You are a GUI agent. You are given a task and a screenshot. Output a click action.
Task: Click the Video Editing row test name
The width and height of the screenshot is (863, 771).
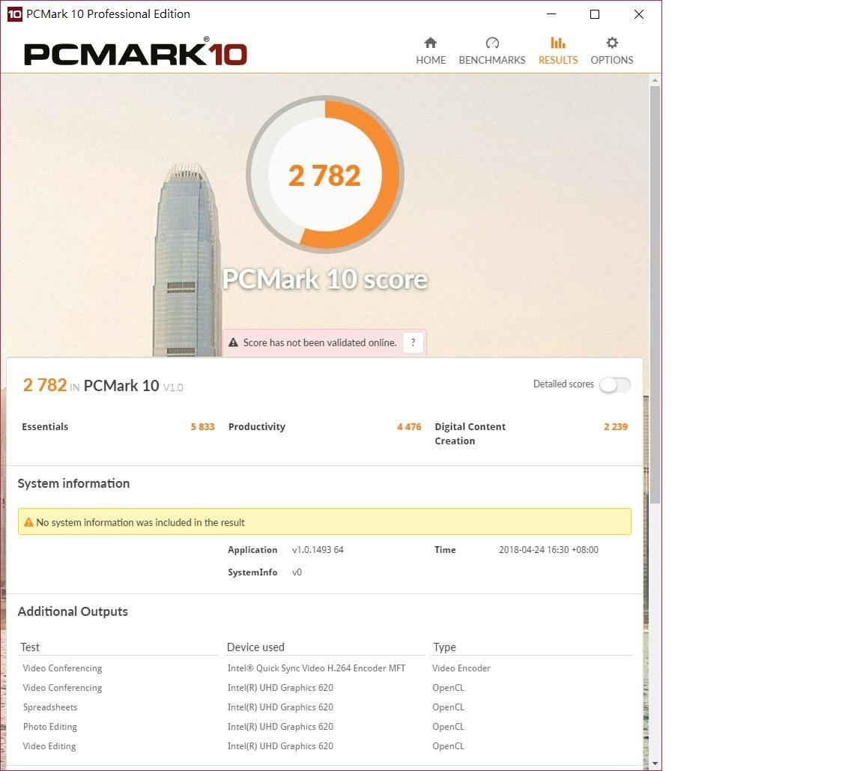[49, 746]
